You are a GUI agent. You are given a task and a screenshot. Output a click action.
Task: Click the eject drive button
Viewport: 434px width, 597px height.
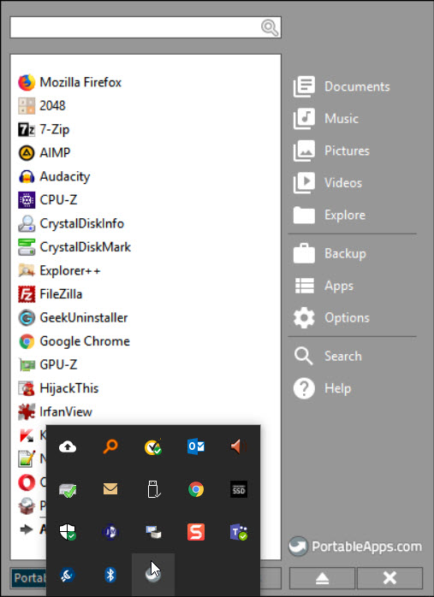click(x=323, y=578)
